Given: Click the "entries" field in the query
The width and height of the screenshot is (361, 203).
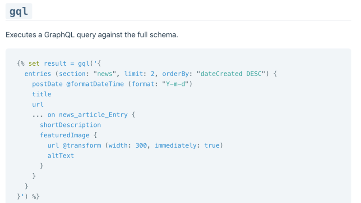Looking at the screenshot, I should coord(38,74).
